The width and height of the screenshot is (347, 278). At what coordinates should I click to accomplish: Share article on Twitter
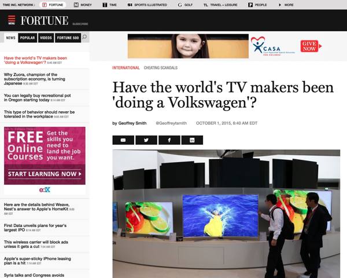coord(146,140)
